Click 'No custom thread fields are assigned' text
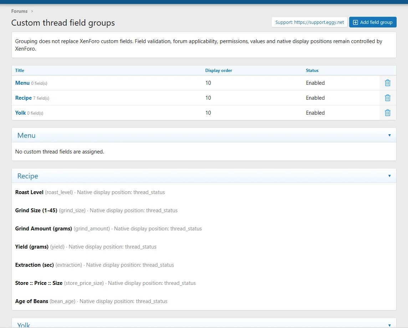The height and width of the screenshot is (328, 408). 60,152
